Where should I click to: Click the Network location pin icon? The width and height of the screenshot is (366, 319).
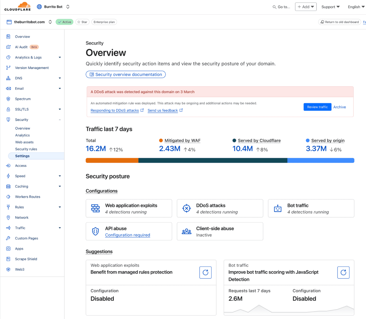(8, 218)
